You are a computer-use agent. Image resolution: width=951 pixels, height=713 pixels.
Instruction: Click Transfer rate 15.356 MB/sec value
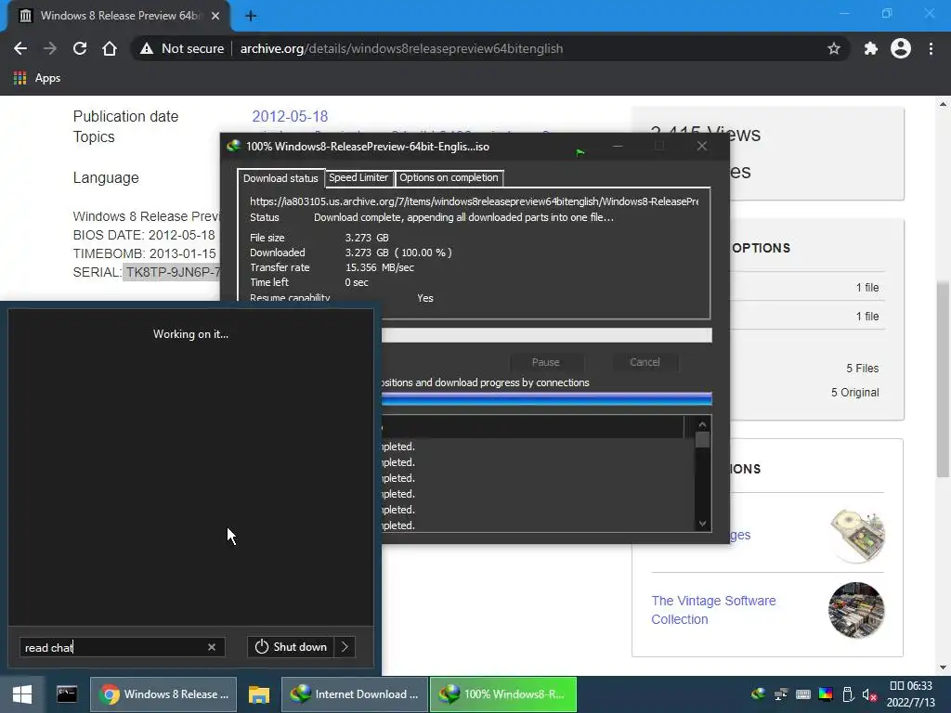[x=379, y=267]
